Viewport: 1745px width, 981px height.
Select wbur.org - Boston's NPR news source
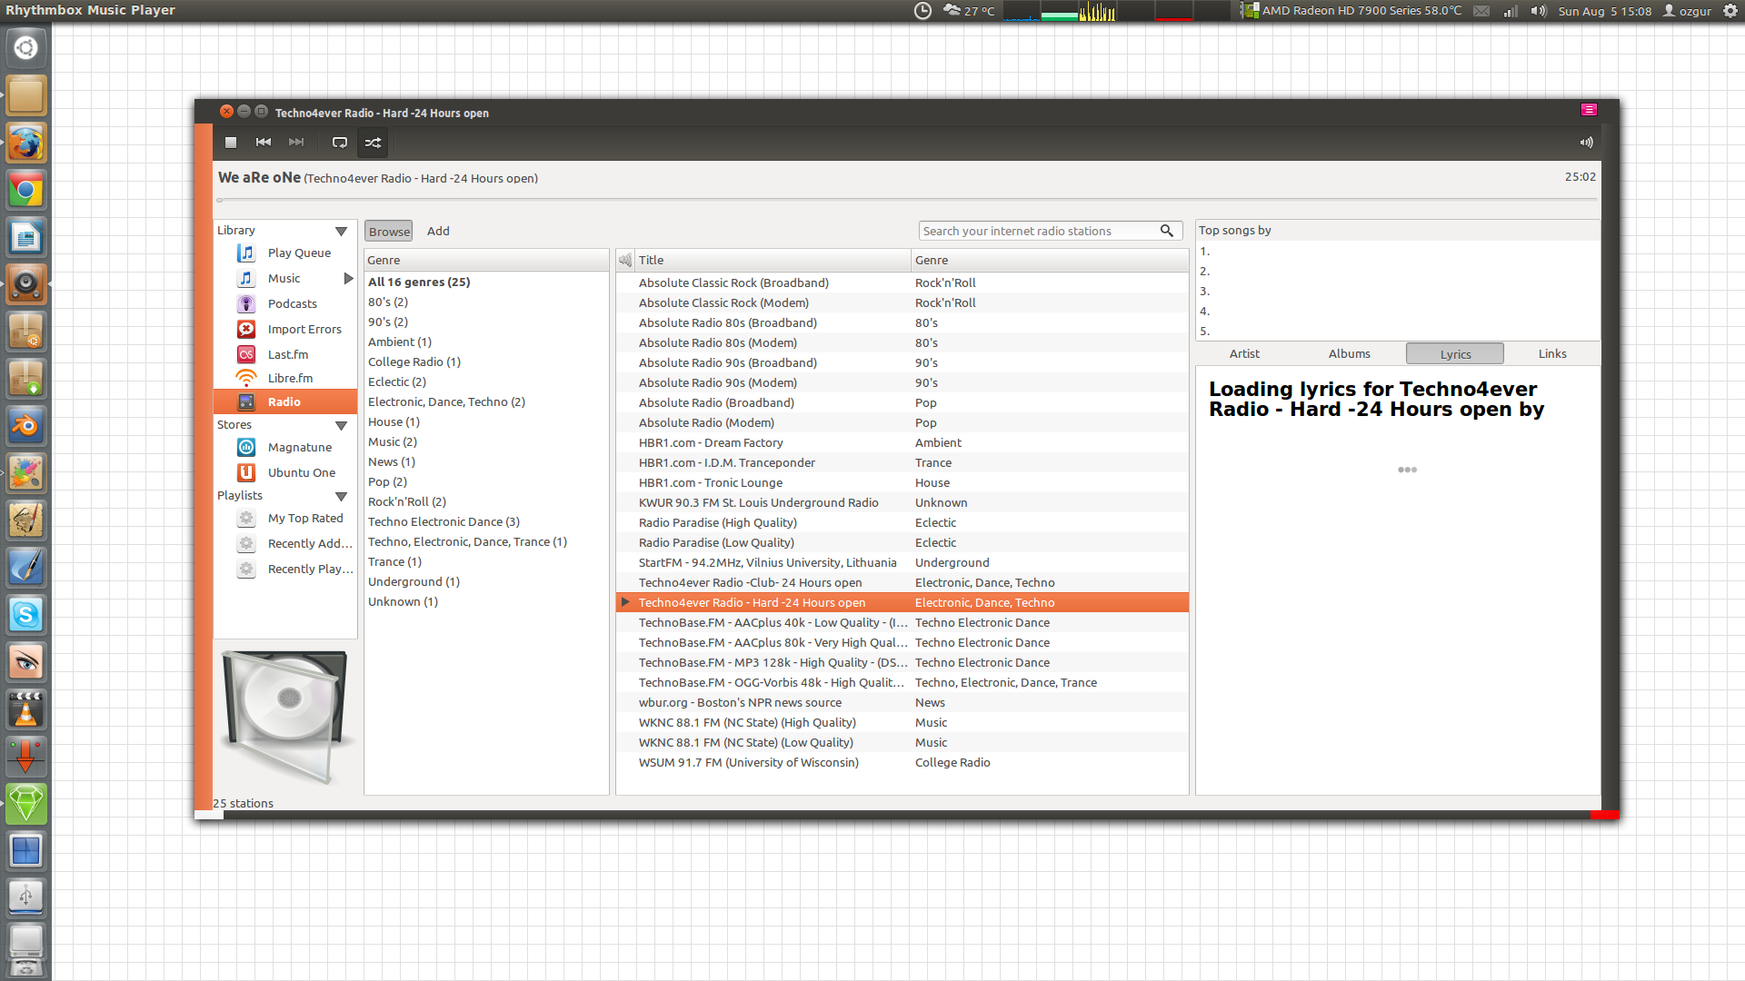[902, 703]
